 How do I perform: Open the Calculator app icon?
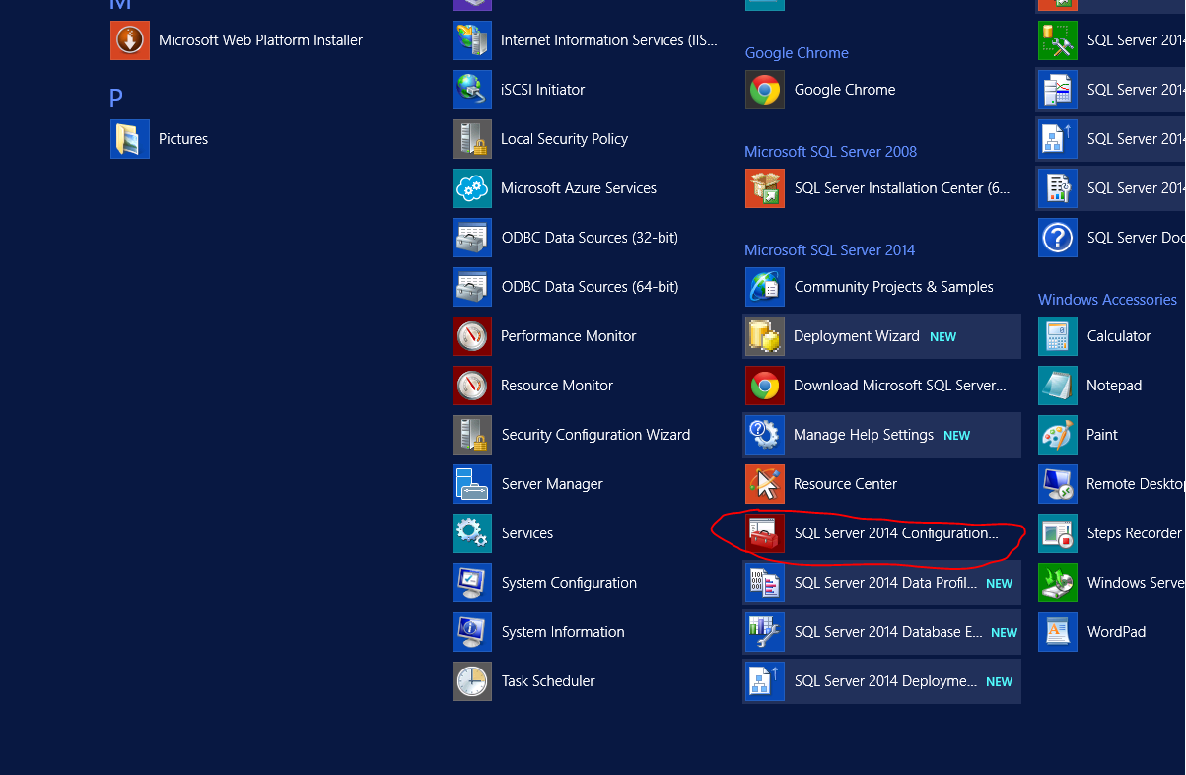[1058, 336]
